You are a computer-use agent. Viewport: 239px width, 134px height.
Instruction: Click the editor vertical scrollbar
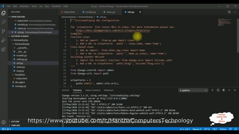click(x=238, y=36)
